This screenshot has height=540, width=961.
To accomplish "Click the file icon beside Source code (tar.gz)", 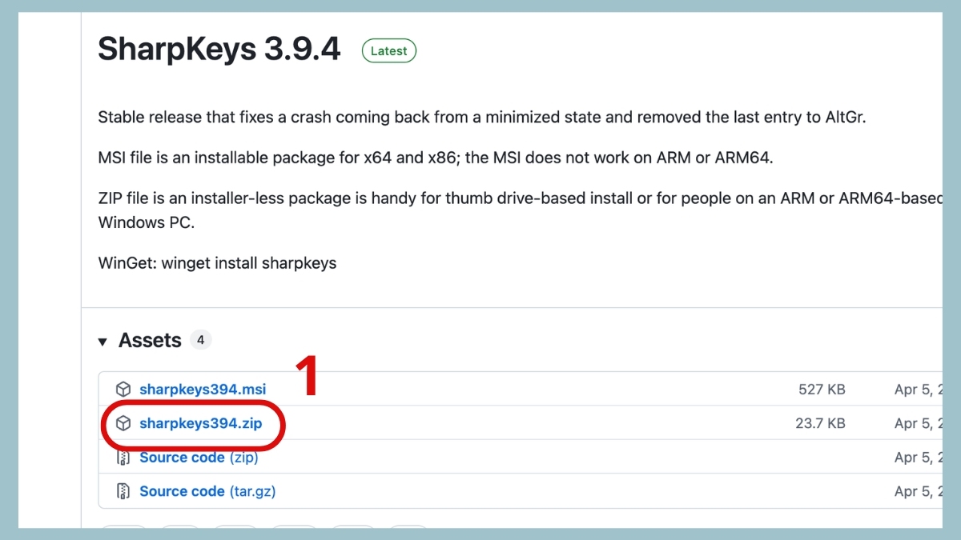I will pyautogui.click(x=123, y=491).
